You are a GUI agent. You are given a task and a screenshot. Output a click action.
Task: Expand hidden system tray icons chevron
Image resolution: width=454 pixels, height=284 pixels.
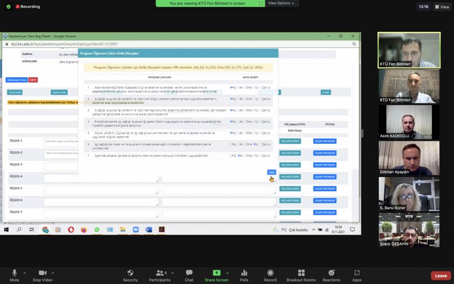[x=314, y=230]
